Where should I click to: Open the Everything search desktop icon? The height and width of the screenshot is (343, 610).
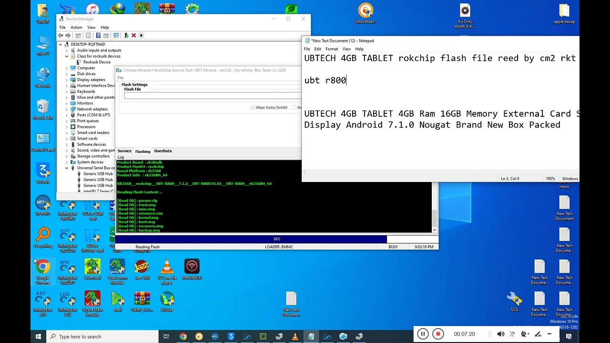pyautogui.click(x=43, y=238)
